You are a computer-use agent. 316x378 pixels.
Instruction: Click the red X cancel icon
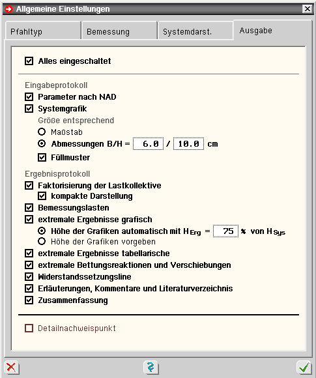pyautogui.click(x=11, y=368)
